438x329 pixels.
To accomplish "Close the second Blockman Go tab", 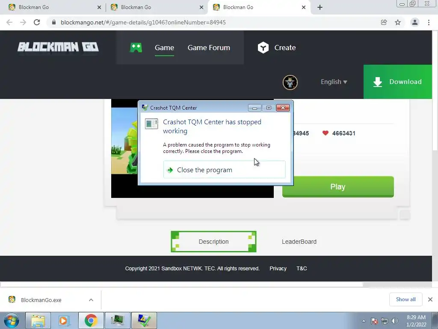I will (201, 7).
